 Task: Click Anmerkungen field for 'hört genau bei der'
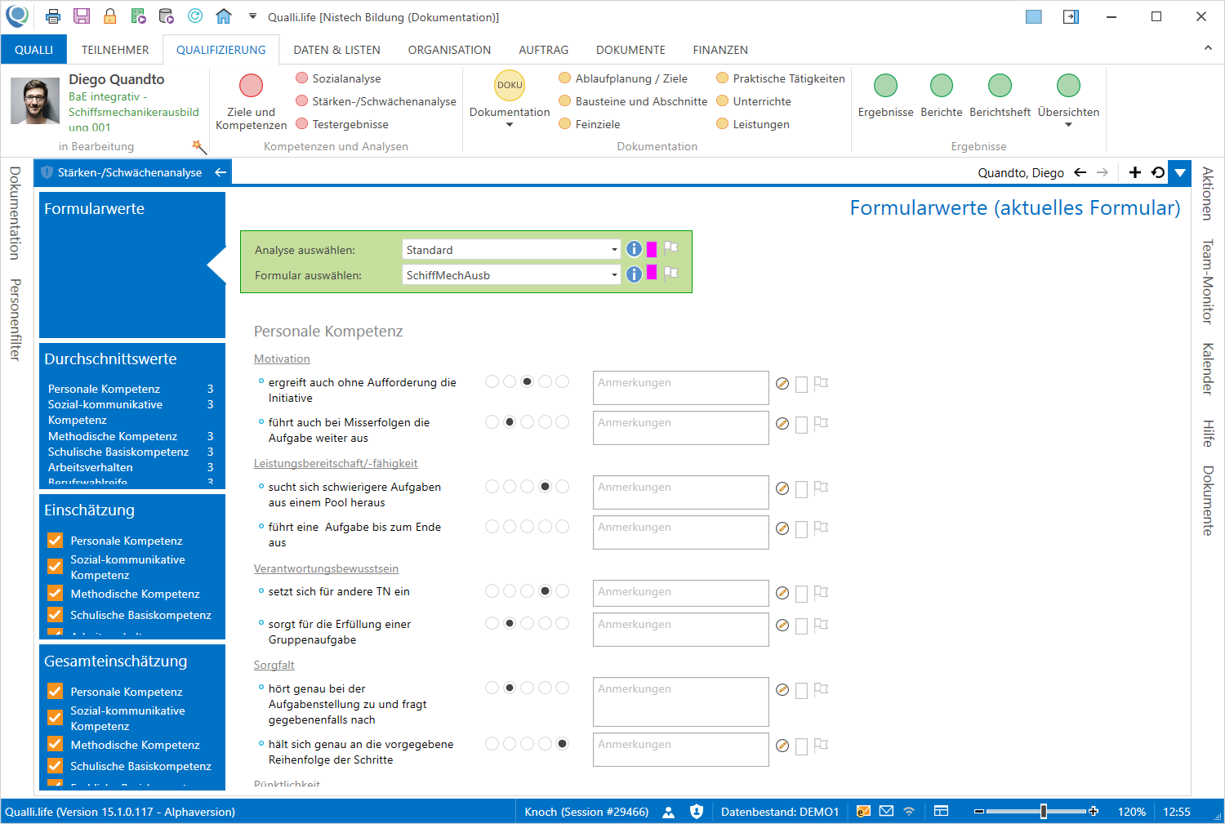click(681, 702)
